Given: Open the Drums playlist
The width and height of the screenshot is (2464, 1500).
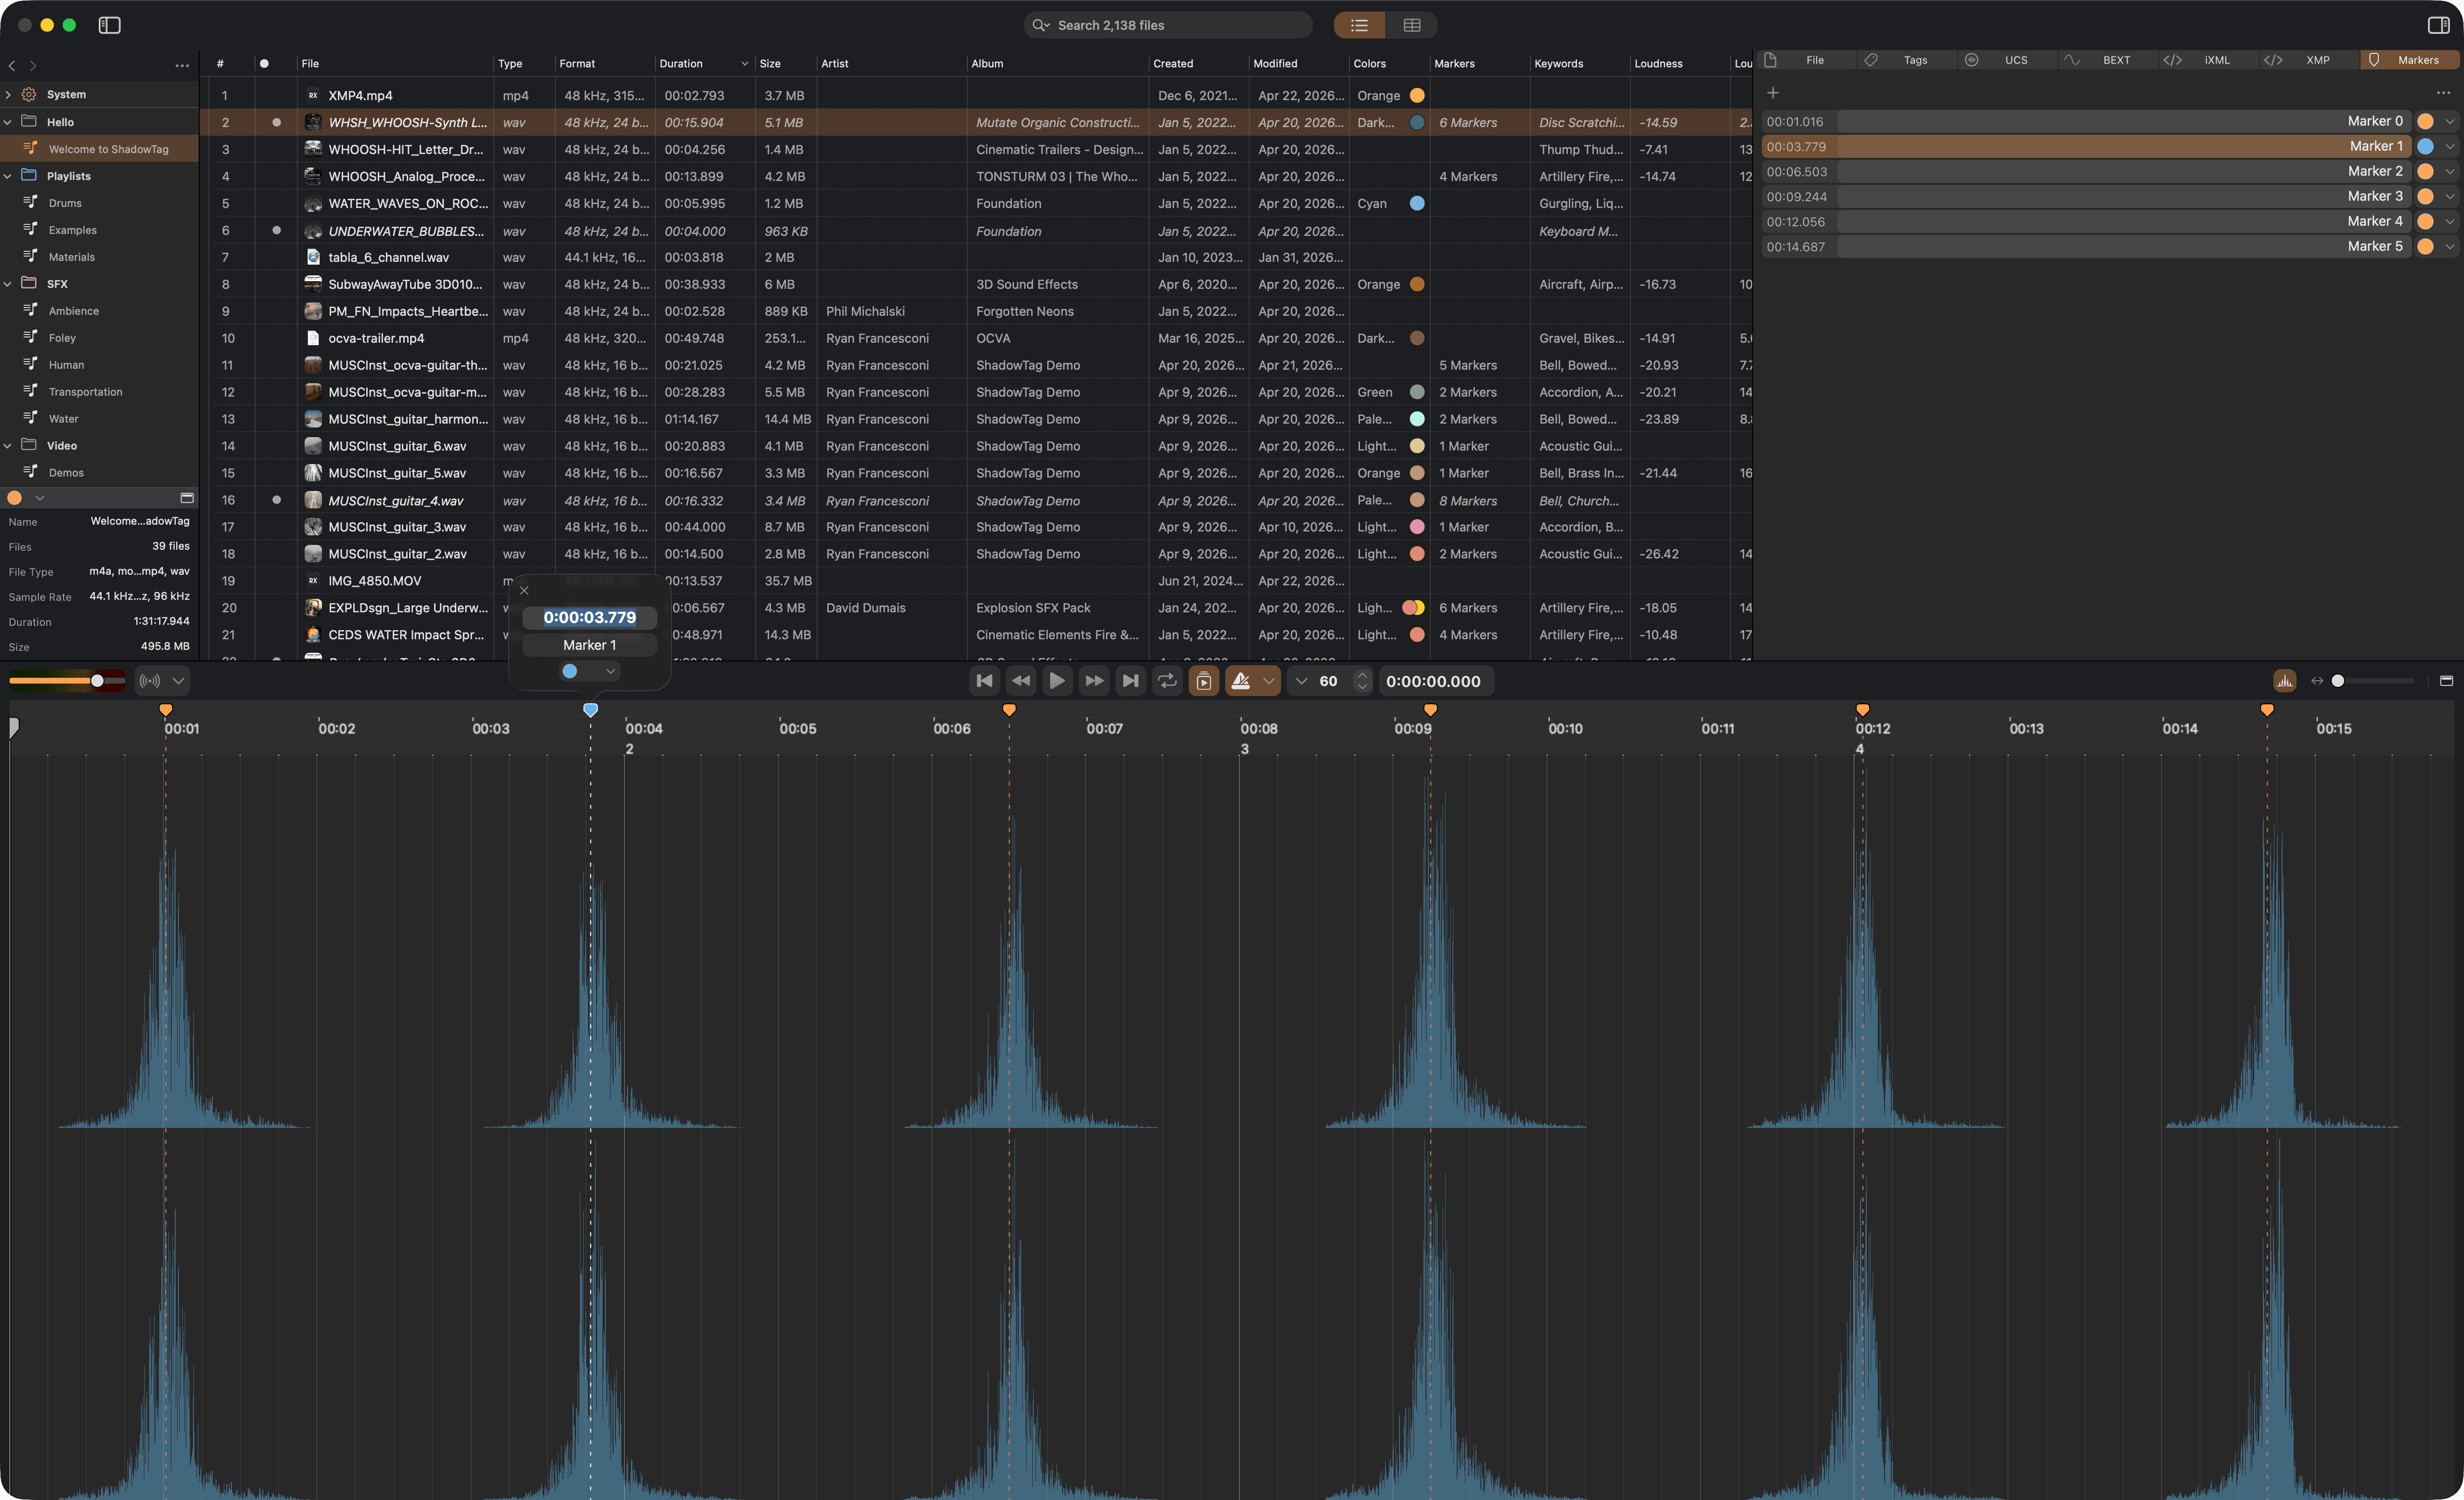Looking at the screenshot, I should tap(65, 203).
